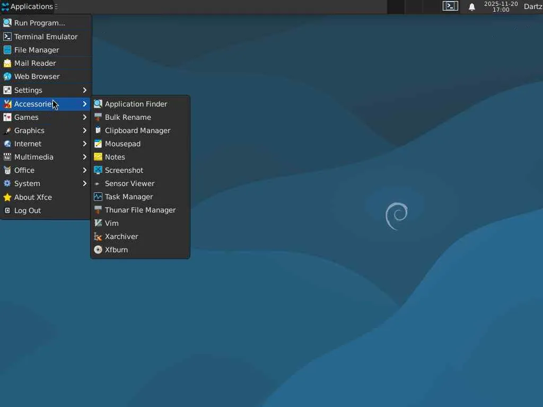
Task: Click the Screenshot tool icon
Action: [x=98, y=170]
